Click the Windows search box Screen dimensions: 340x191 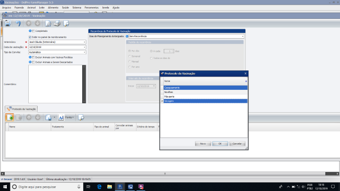[47, 187]
